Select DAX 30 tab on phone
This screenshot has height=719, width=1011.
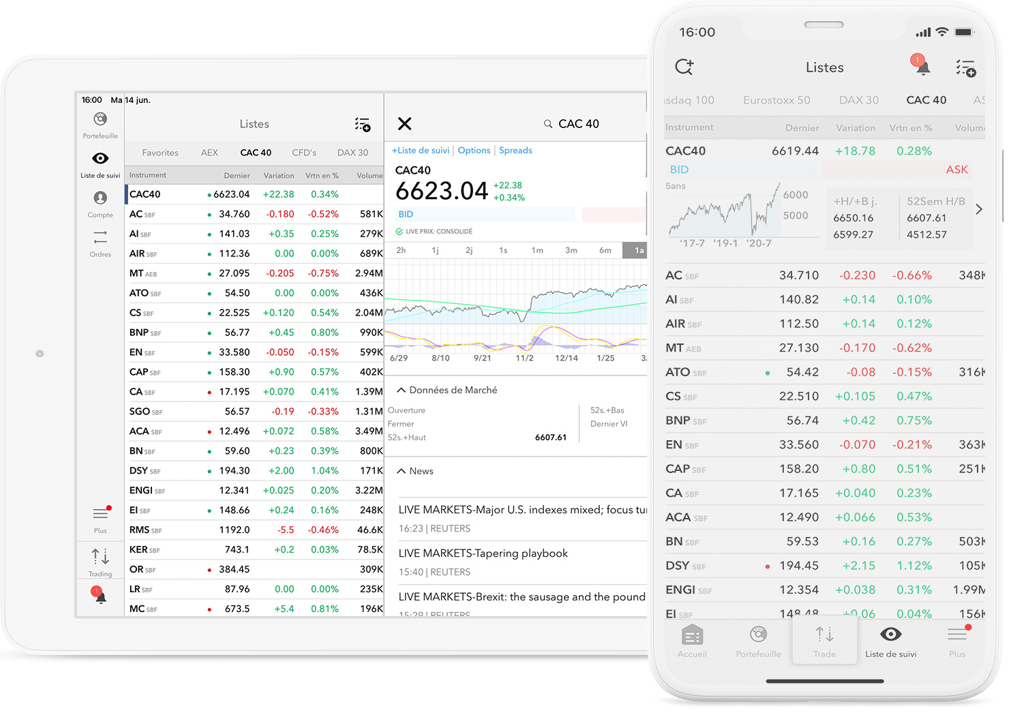coord(859,100)
